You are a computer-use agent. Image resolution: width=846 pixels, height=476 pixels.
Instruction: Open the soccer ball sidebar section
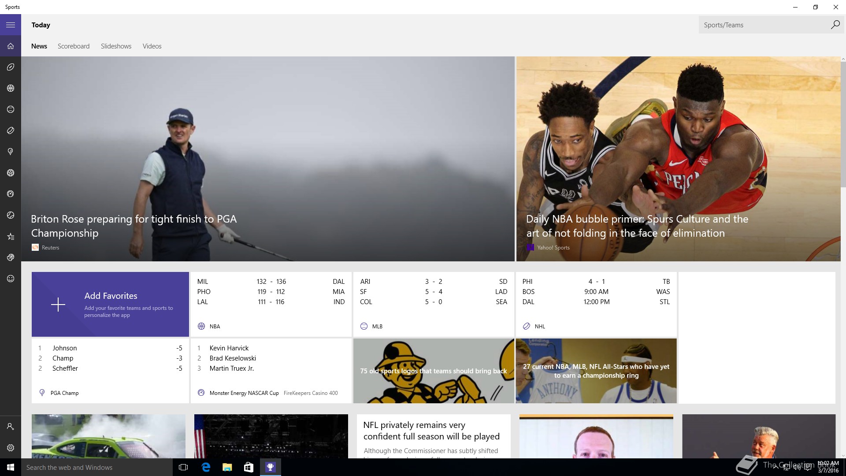pos(11,173)
